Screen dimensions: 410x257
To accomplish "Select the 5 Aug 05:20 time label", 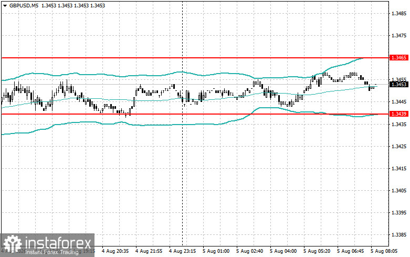I will [317, 251].
